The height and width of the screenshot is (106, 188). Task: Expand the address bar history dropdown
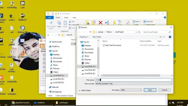[x=136, y=32]
